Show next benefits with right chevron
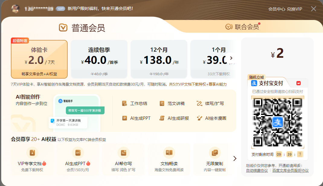The width and height of the screenshot is (323, 186). click(x=235, y=158)
